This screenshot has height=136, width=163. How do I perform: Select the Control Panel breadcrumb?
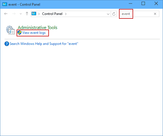click(52, 14)
